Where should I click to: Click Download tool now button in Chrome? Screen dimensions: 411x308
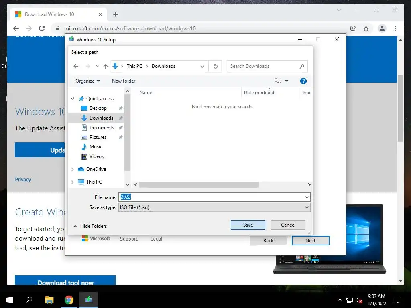coord(65,280)
